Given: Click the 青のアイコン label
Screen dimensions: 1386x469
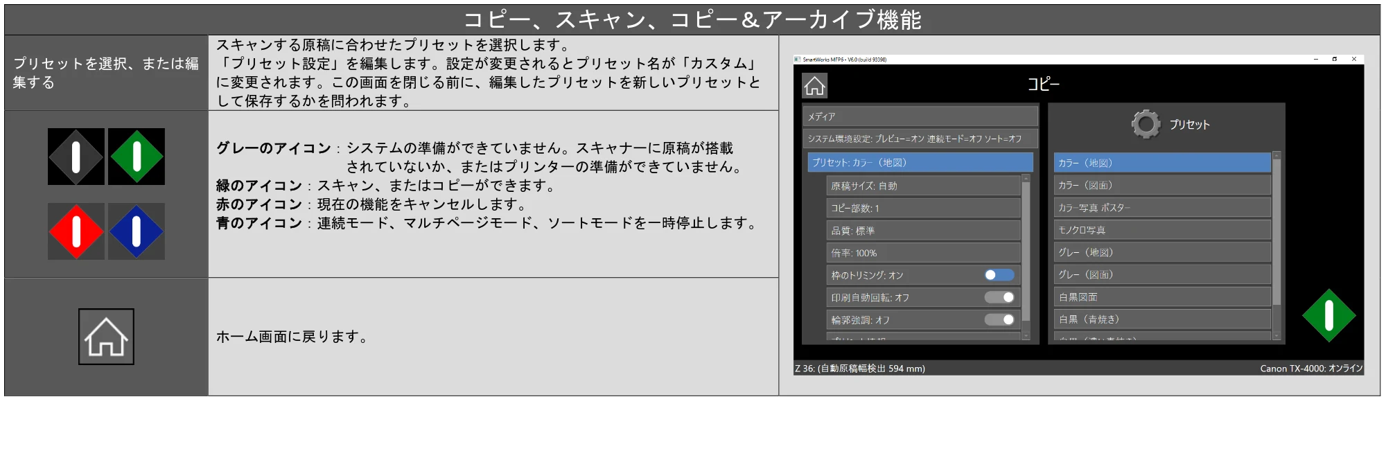Looking at the screenshot, I should coord(259,223).
